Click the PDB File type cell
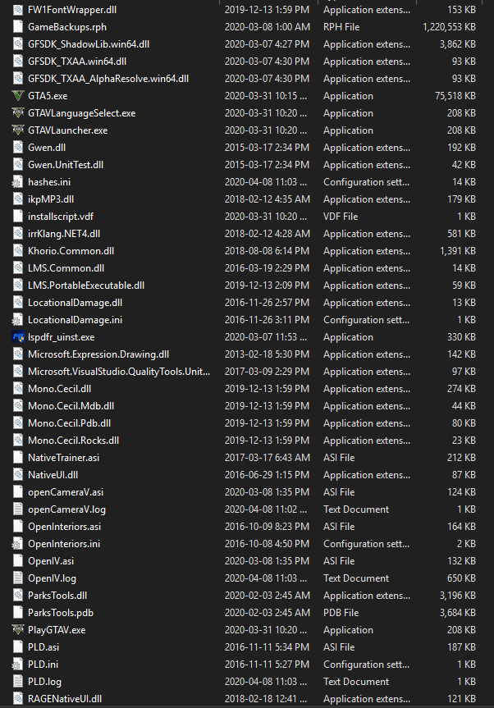The height and width of the screenshot is (708, 494). 341,613
